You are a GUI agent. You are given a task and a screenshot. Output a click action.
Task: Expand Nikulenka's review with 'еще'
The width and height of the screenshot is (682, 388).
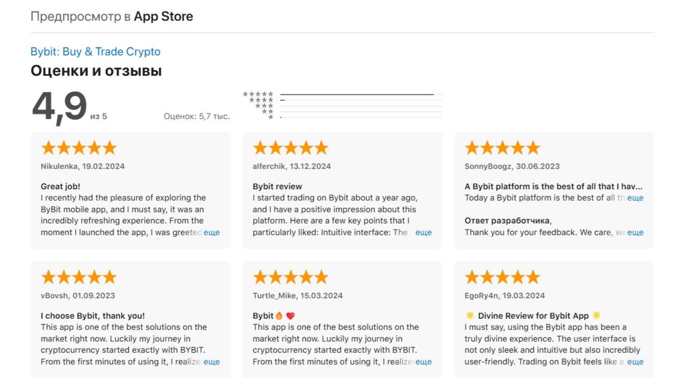tap(213, 232)
